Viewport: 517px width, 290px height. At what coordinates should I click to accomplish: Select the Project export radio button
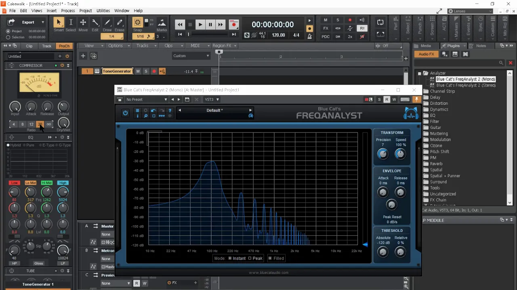click(8, 31)
